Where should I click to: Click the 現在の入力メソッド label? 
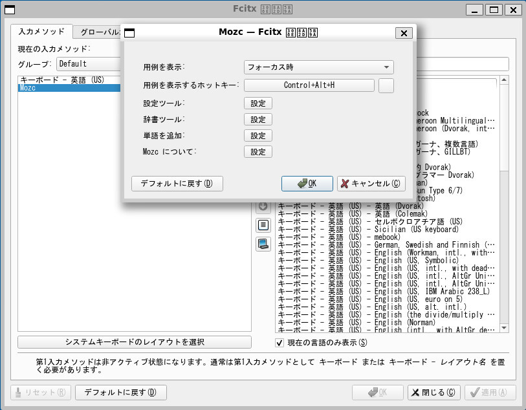pyautogui.click(x=54, y=49)
